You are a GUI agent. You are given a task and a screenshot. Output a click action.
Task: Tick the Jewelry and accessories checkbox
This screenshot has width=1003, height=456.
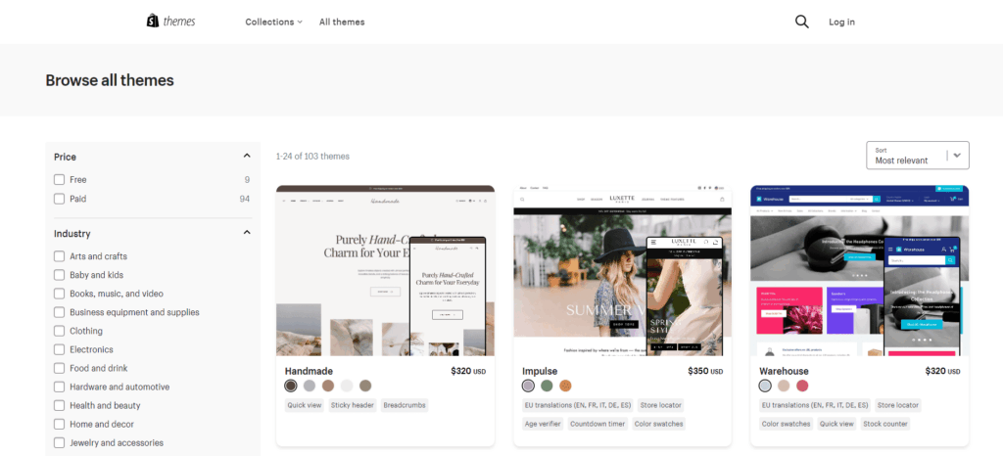(60, 442)
